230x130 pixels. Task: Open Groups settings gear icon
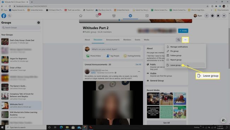point(39,23)
